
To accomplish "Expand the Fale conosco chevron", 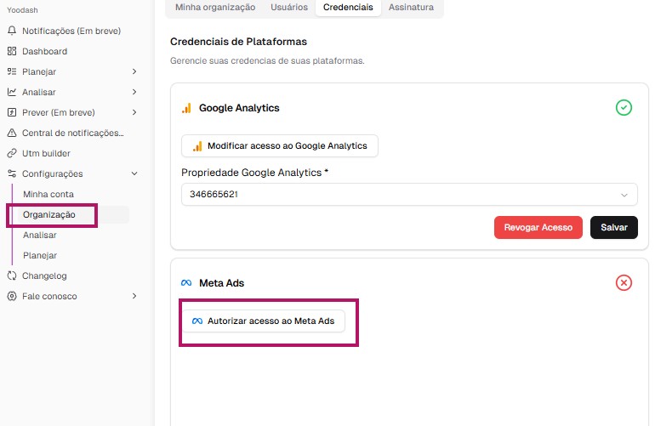I will 134,296.
